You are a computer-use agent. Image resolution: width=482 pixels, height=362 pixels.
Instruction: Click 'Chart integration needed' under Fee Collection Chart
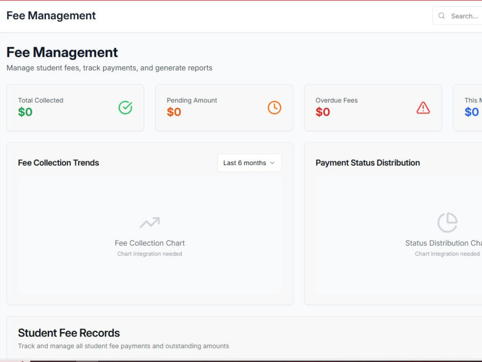click(150, 254)
